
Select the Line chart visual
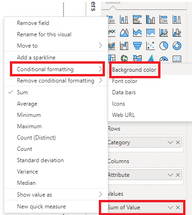click(112, 33)
